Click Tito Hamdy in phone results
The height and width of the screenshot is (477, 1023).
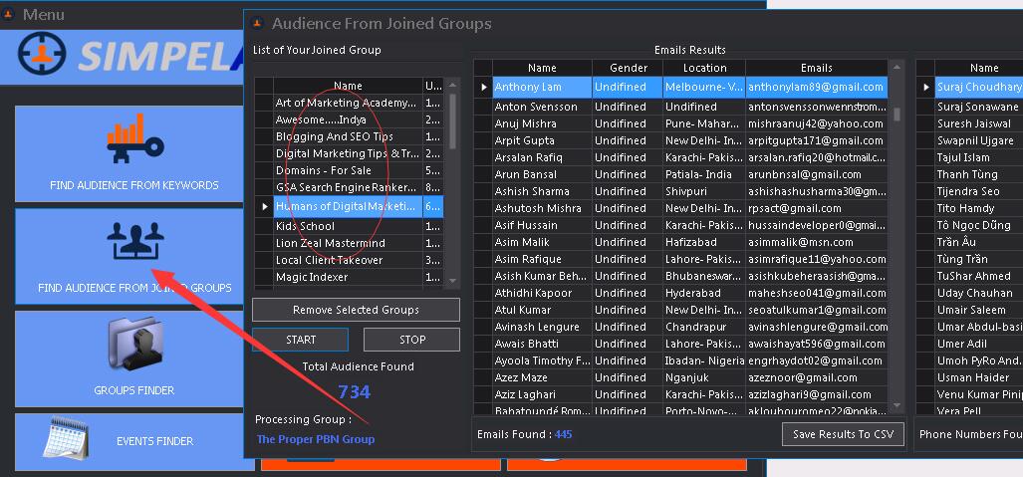tap(978, 208)
